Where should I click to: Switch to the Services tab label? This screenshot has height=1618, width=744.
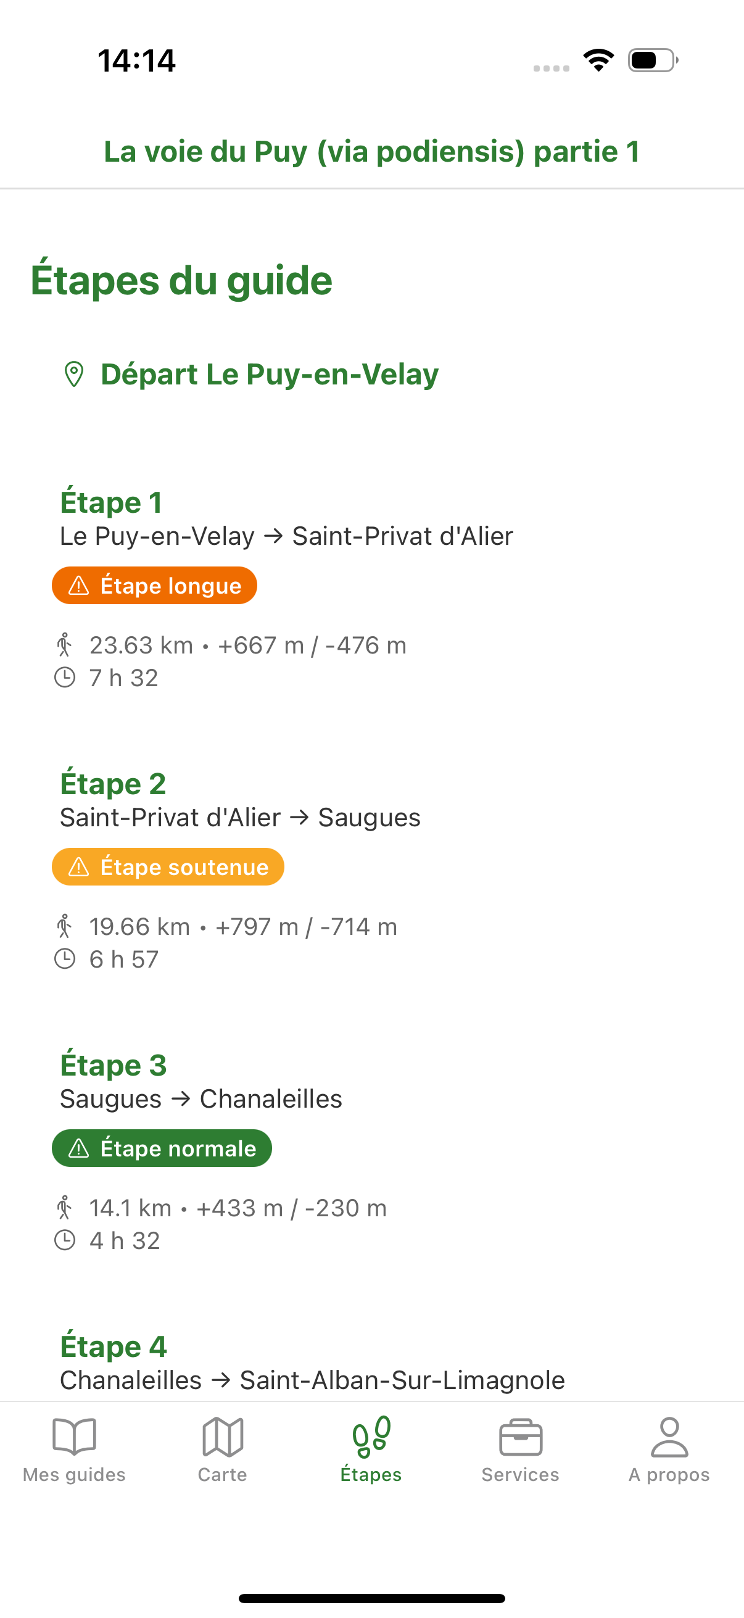point(521,1474)
